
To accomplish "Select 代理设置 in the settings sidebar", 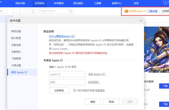I will pyautogui.click(x=16, y=65).
